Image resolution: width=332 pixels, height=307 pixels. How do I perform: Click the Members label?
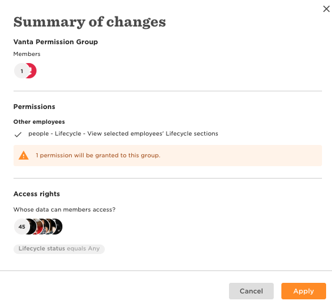[26, 54]
